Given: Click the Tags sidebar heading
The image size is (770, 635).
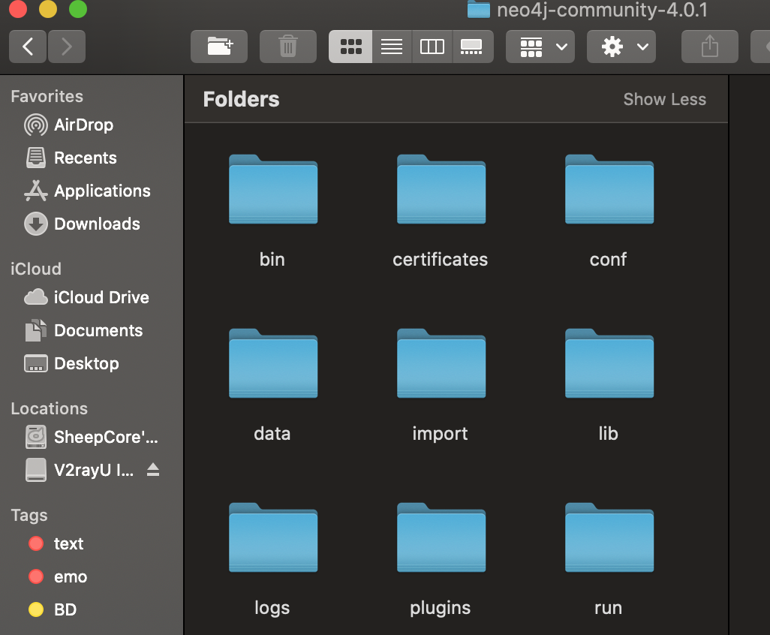Looking at the screenshot, I should pos(29,515).
